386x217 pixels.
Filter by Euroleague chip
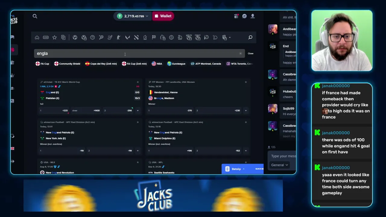[176, 64]
